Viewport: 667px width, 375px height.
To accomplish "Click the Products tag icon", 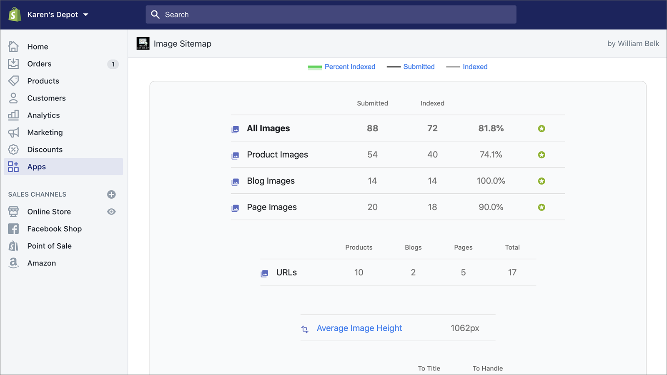I will (x=13, y=81).
